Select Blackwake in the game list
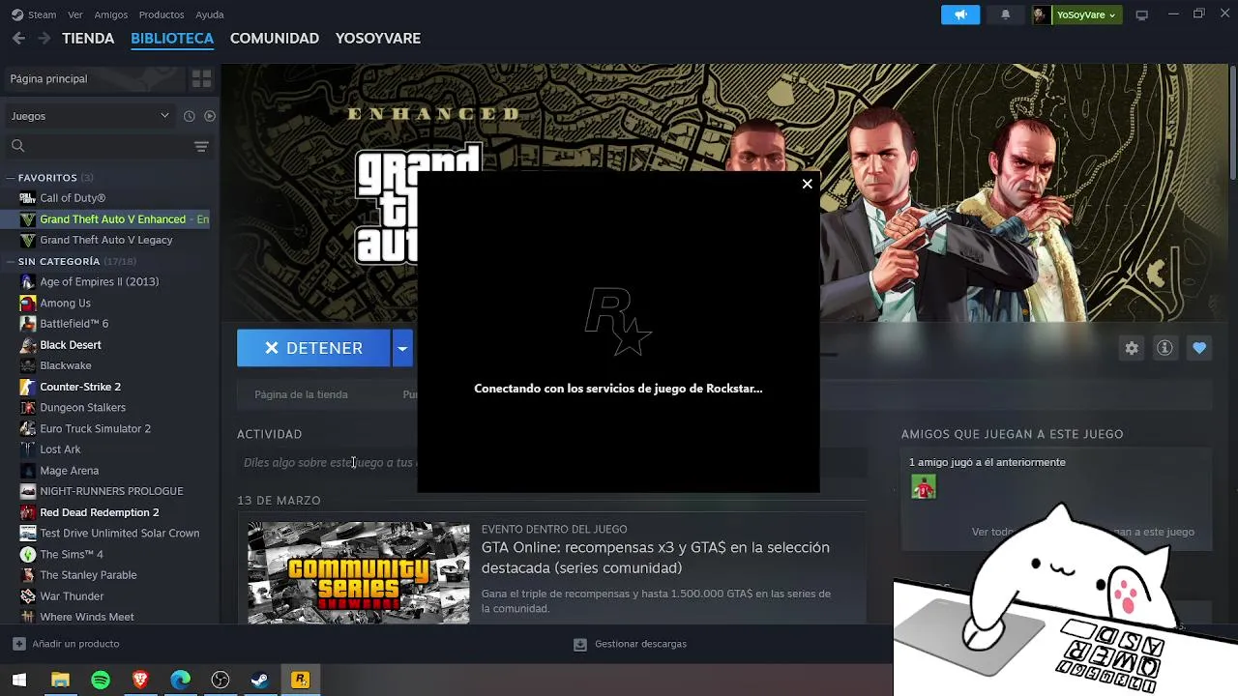The height and width of the screenshot is (696, 1238). click(x=66, y=365)
